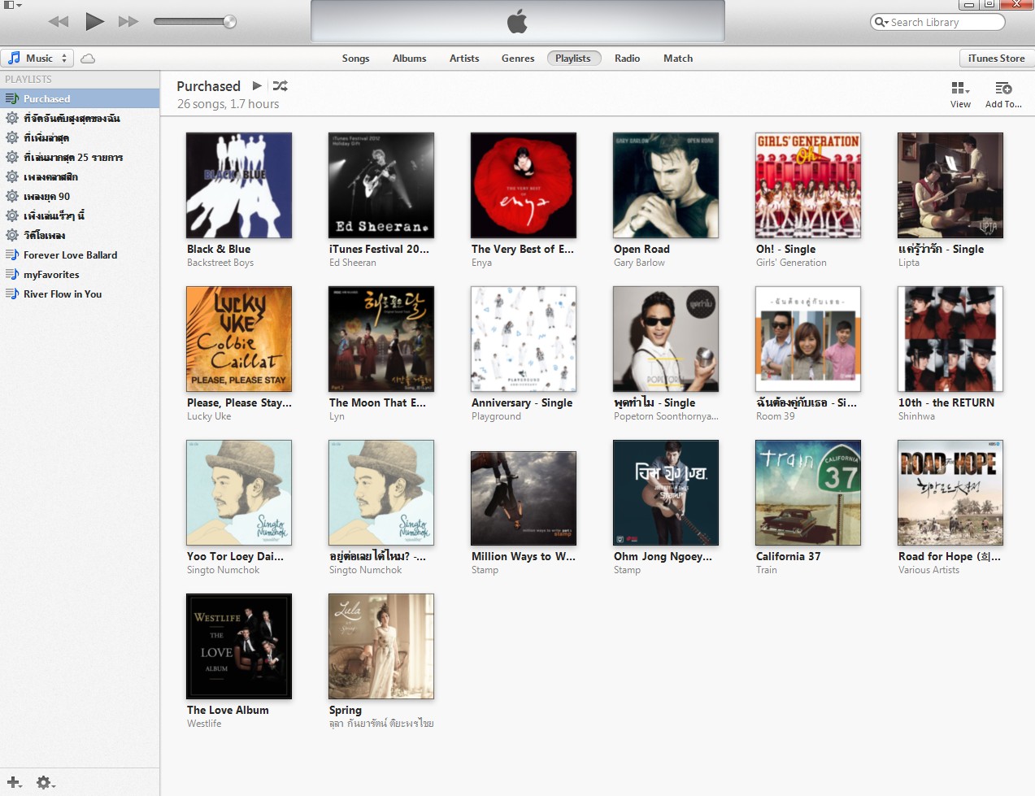Click the 'Purchased' playlist heading
The image size is (1035, 796).
pyautogui.click(x=209, y=86)
